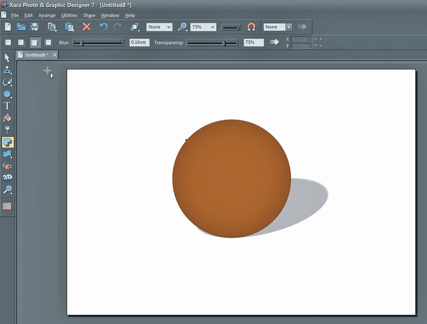Screen dimensions: 427x324
Task: Select the Zoom magnifier tool in sidebar
Action: (x=7, y=190)
